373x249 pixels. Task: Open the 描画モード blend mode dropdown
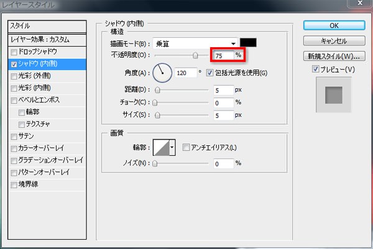point(198,43)
